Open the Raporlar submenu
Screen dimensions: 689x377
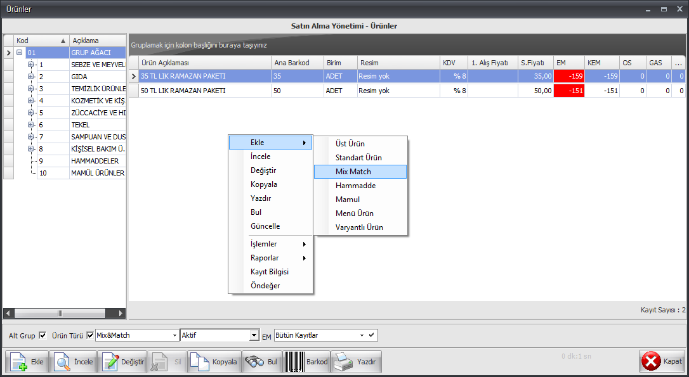coord(271,258)
